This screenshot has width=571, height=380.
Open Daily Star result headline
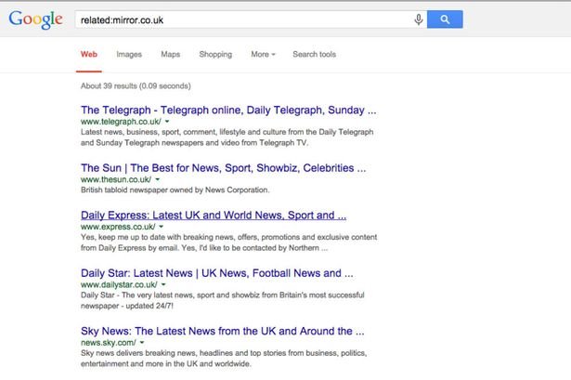pyautogui.click(x=216, y=273)
